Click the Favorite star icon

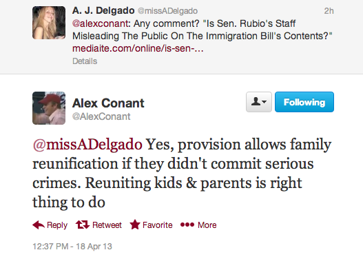click(135, 225)
